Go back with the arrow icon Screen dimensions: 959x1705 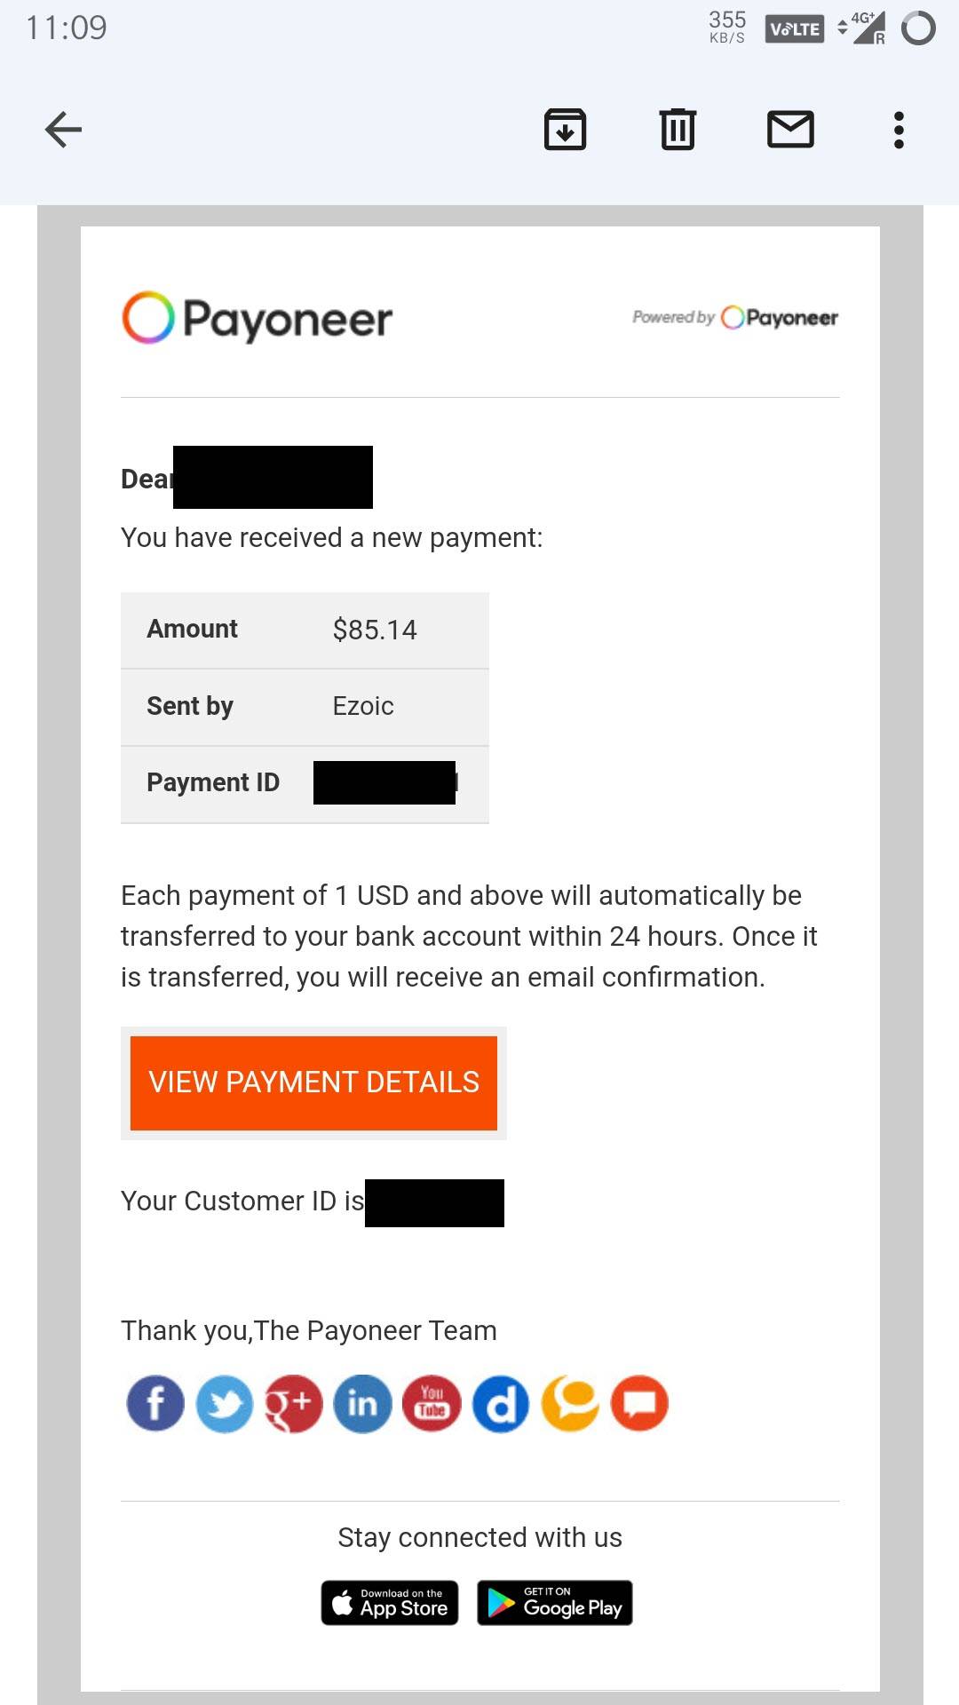coord(63,130)
